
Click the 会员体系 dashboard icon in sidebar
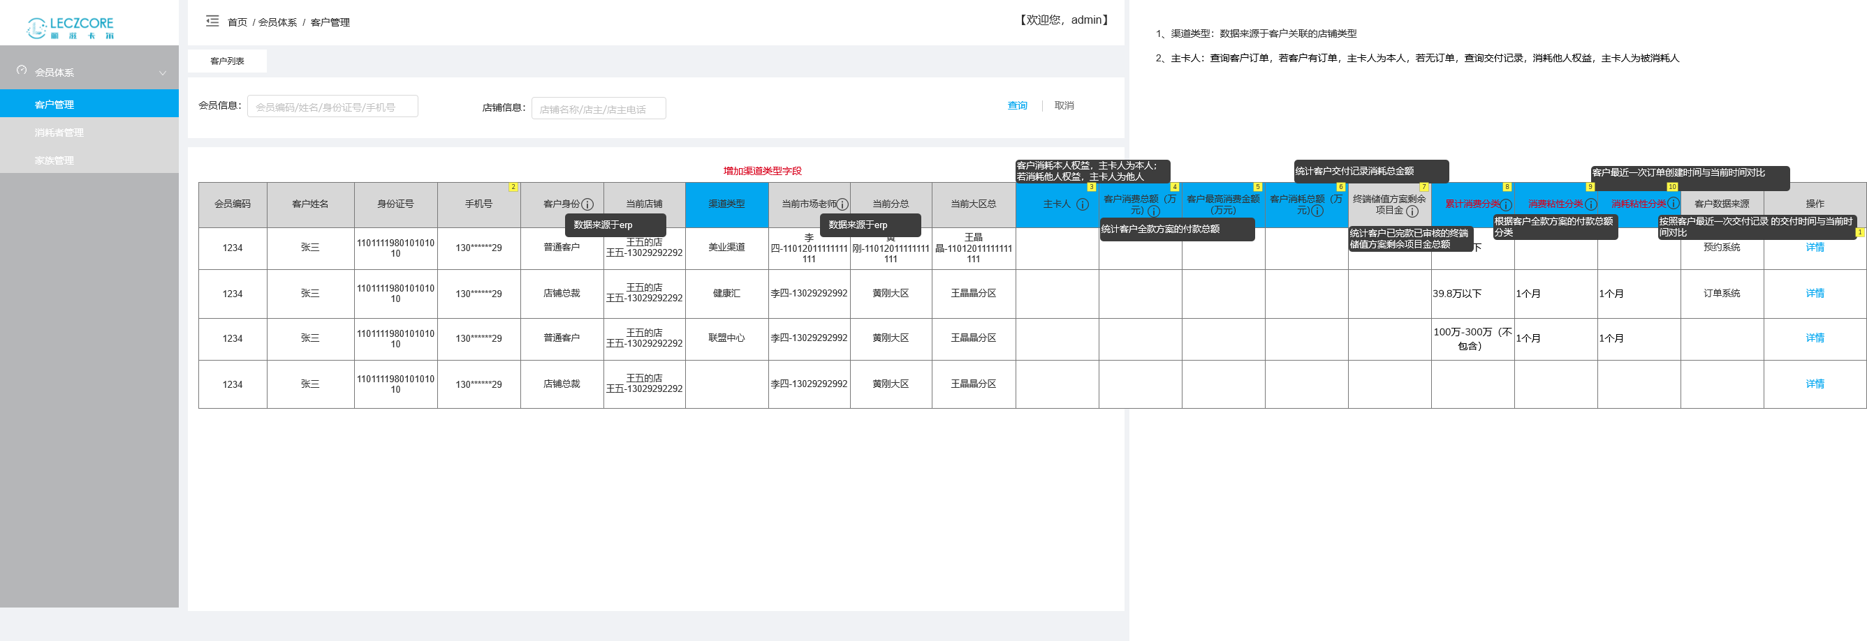pos(22,70)
